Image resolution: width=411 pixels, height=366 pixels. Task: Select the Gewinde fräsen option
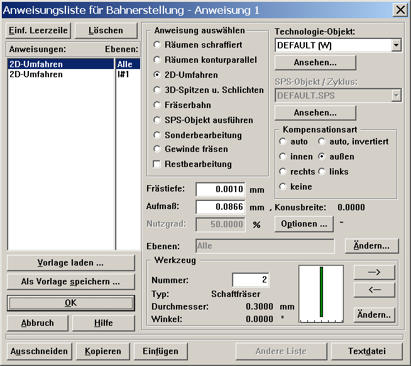(157, 149)
